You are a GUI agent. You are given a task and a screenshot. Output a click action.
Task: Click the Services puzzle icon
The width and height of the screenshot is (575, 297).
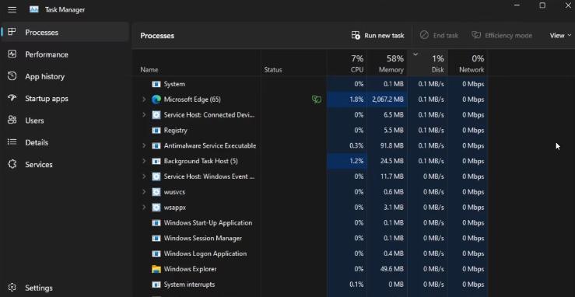[12, 164]
